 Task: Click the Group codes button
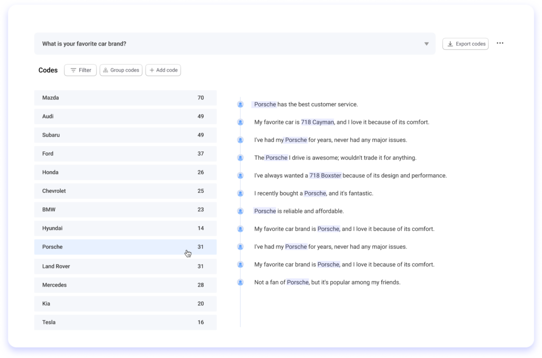pos(121,70)
